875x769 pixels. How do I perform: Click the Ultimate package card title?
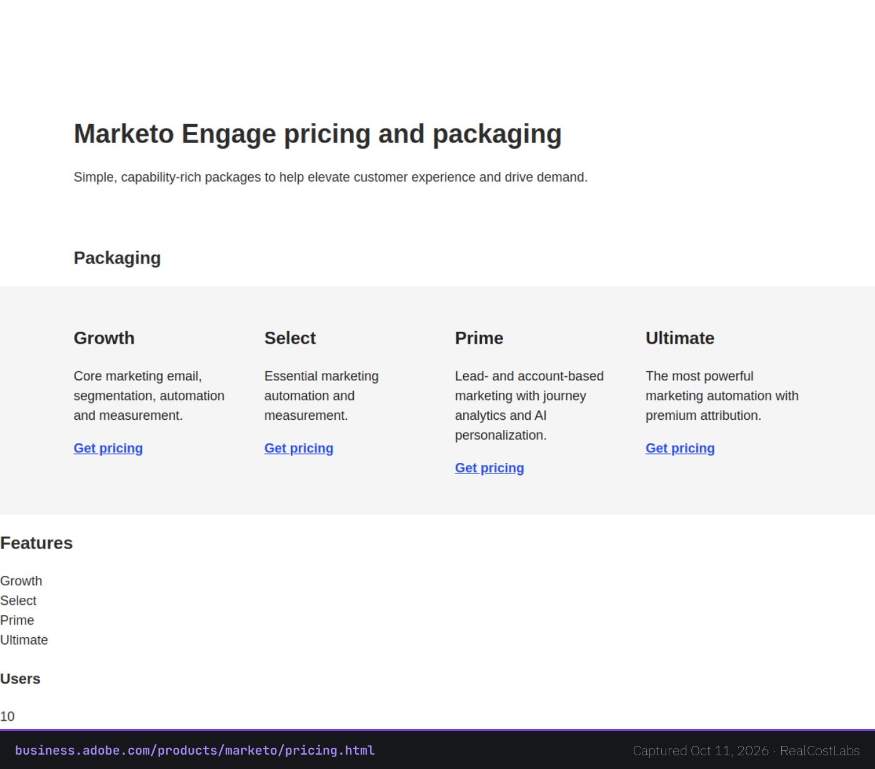point(680,338)
